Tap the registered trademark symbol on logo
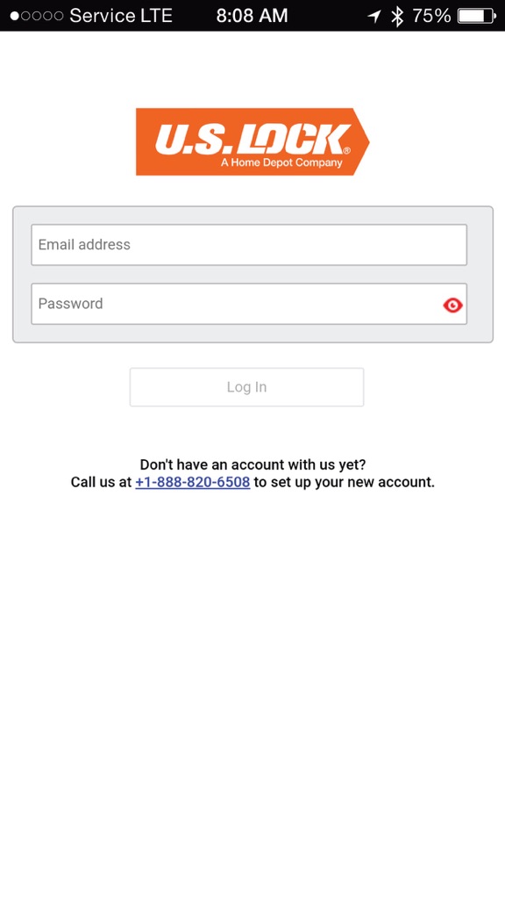Viewport: 505px width, 899px height. coord(346,150)
